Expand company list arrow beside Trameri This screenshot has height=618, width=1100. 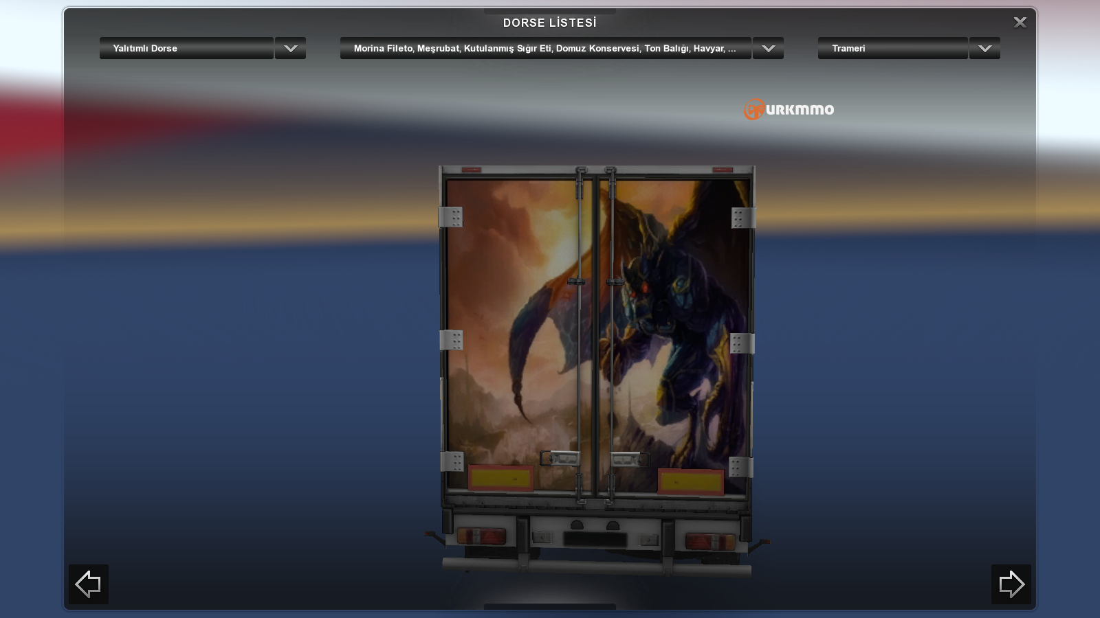985,48
